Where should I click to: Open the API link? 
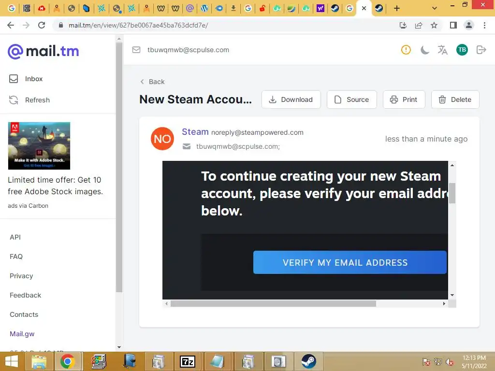coord(15,237)
